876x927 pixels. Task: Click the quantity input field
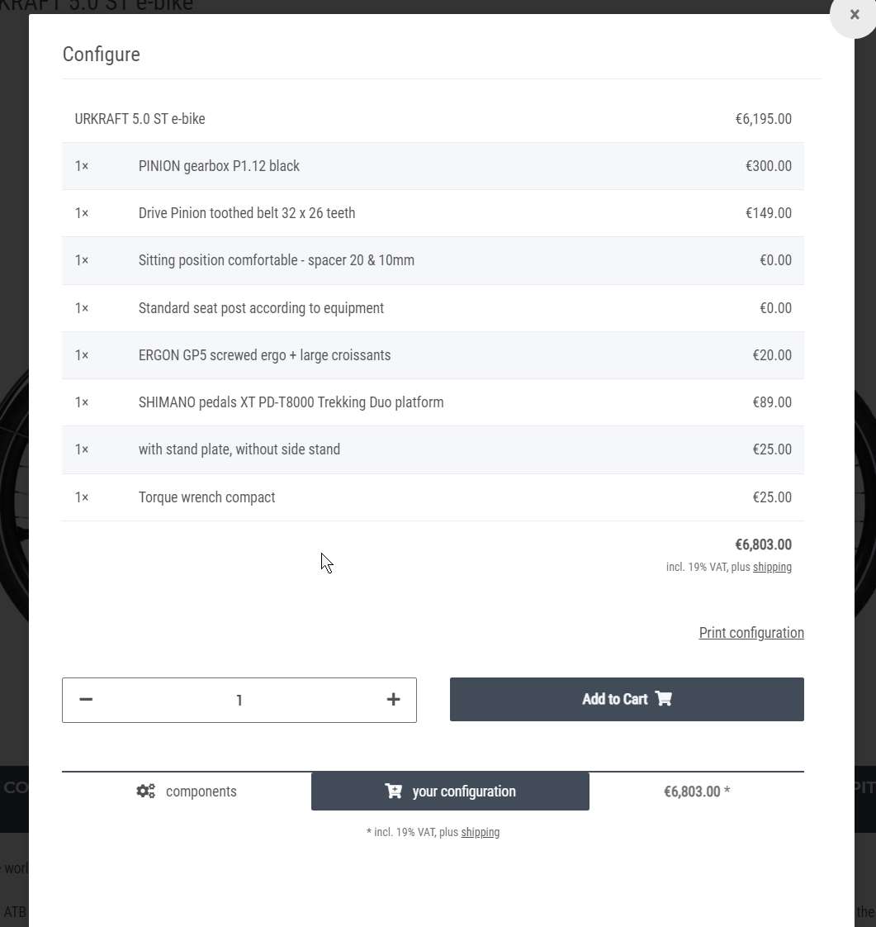coord(239,701)
